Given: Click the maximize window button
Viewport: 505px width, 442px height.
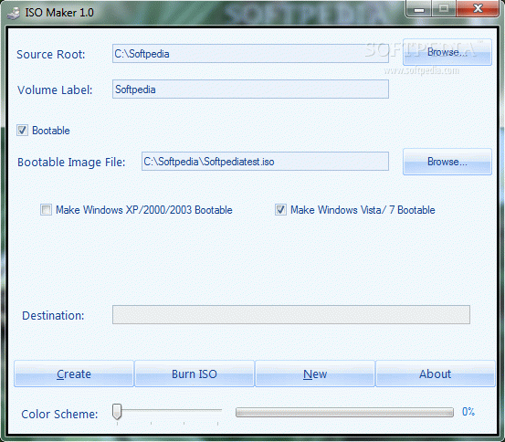Looking at the screenshot, I should click(444, 9).
